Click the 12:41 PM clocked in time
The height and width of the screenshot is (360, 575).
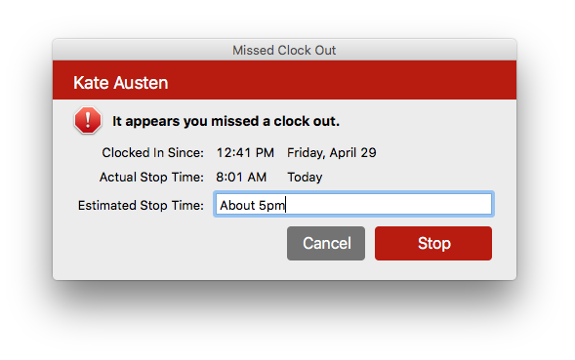(245, 152)
